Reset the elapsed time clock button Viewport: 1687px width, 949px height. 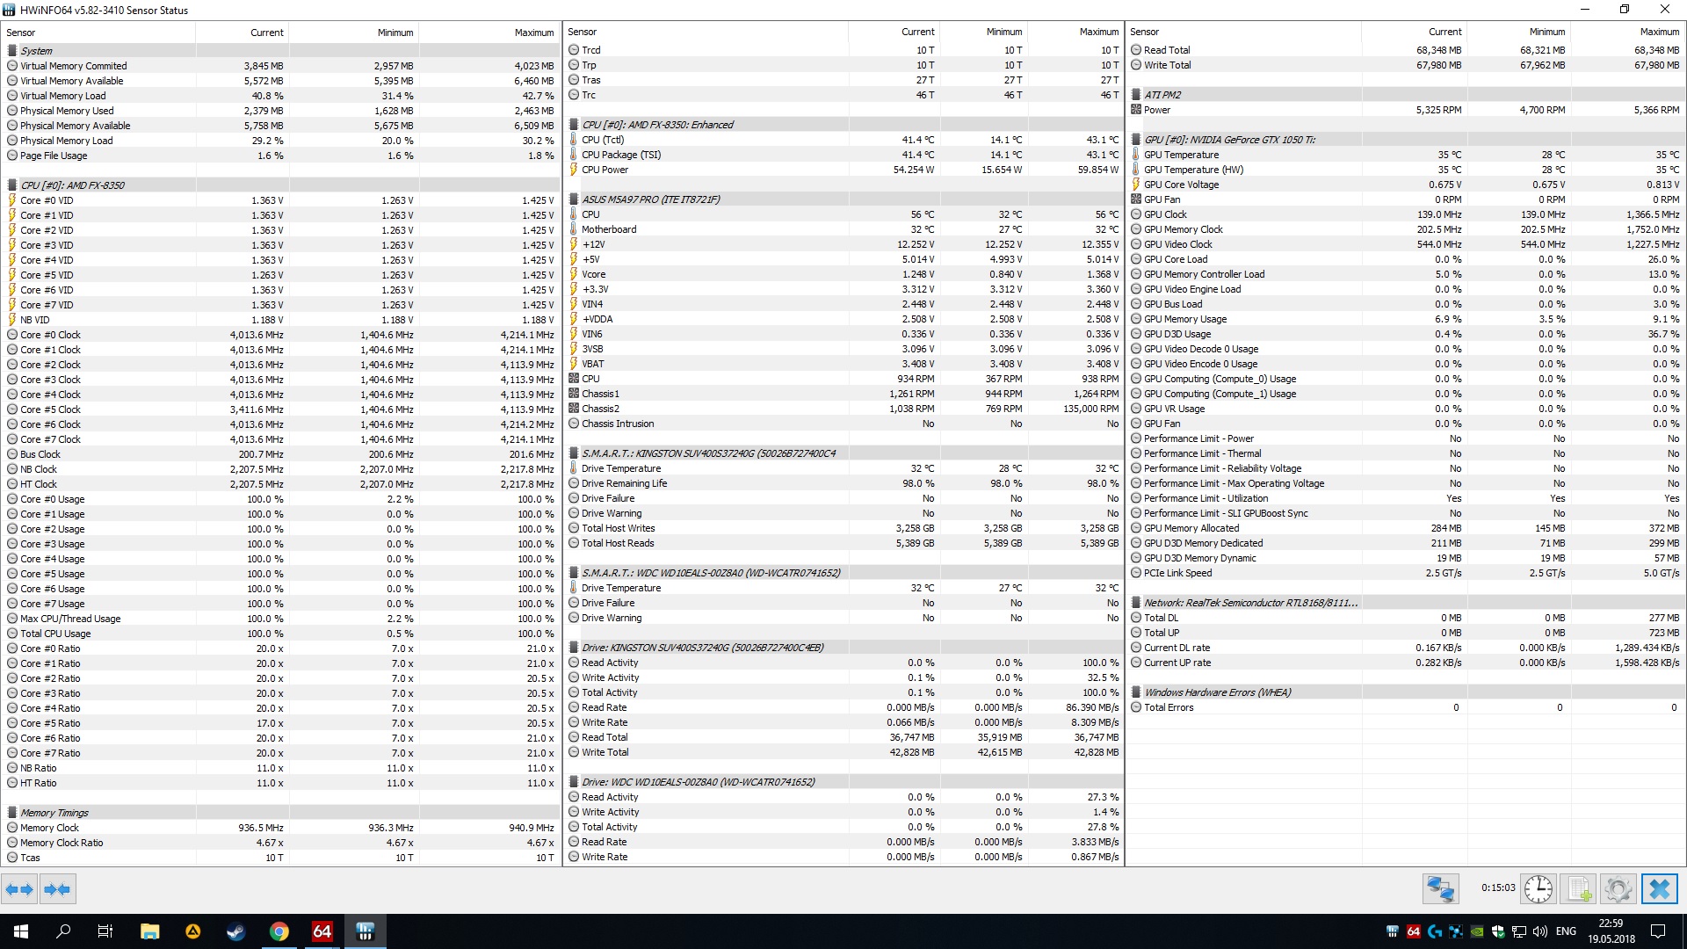click(x=1538, y=889)
